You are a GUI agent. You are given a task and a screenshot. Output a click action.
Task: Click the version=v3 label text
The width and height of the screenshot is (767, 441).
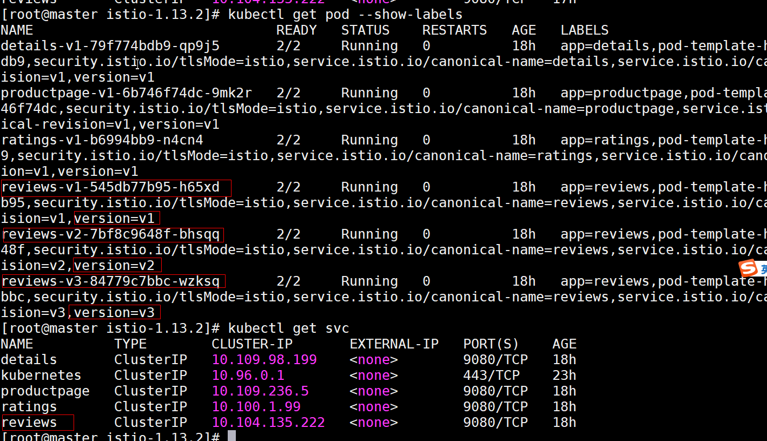(x=115, y=313)
